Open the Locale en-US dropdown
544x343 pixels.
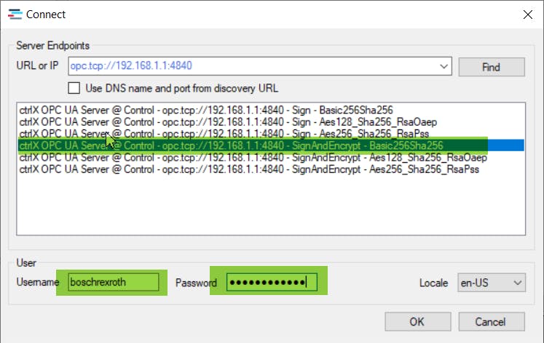tap(492, 283)
